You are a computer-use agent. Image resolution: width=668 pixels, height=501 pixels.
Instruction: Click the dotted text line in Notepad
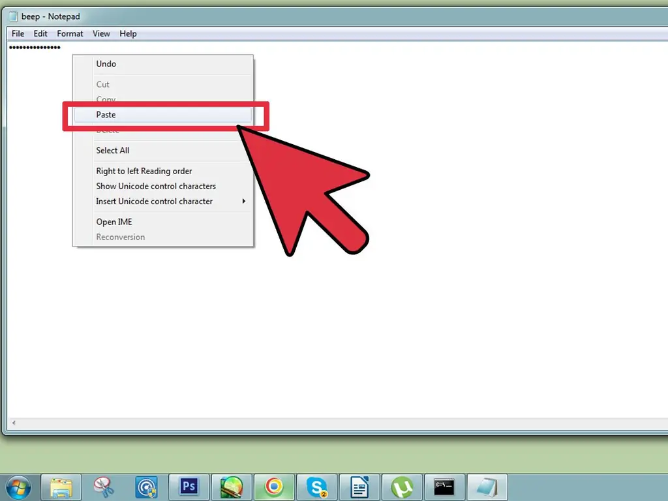coord(35,47)
